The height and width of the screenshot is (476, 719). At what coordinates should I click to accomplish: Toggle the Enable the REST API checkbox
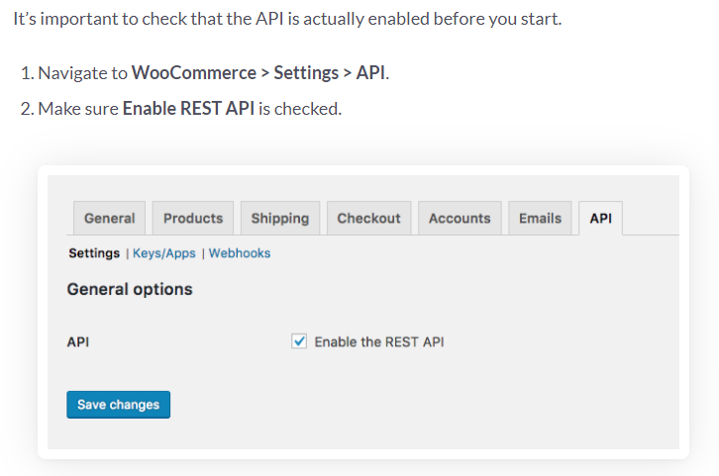click(x=299, y=341)
